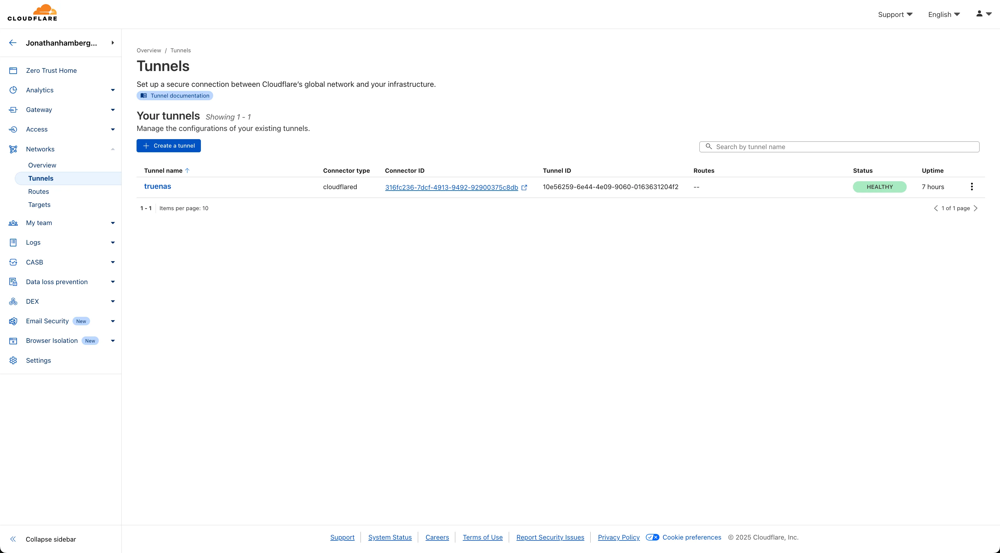Image resolution: width=1000 pixels, height=553 pixels.
Task: Click the HEALTHY status badge
Action: click(880, 187)
